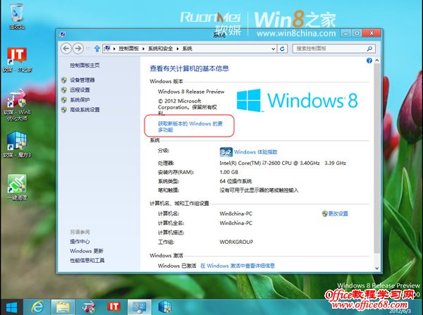
Task: Open Help via the question mark icon
Action: [369, 61]
